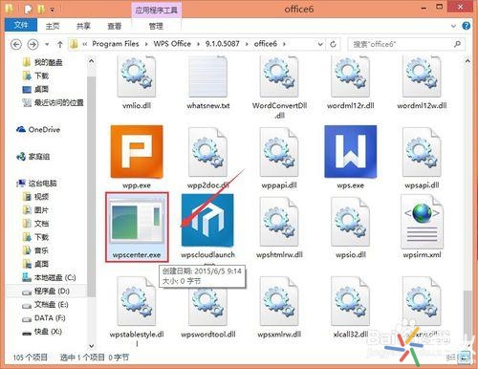Open 图片 folder under this PC

[x=35, y=210]
